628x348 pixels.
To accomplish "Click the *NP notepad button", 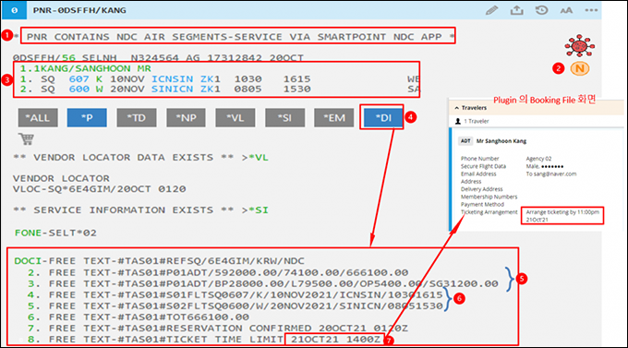I will click(x=187, y=118).
